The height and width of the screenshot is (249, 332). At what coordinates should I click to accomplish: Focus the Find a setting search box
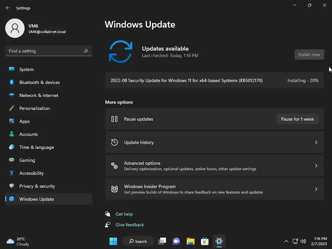click(49, 51)
